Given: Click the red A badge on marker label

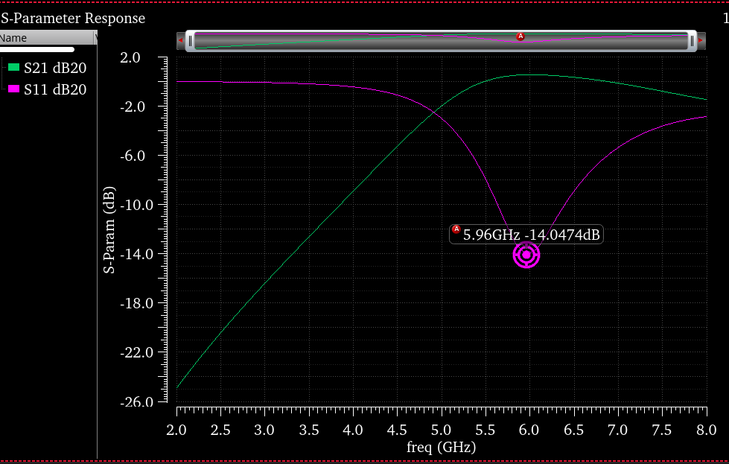Looking at the screenshot, I should tap(456, 229).
